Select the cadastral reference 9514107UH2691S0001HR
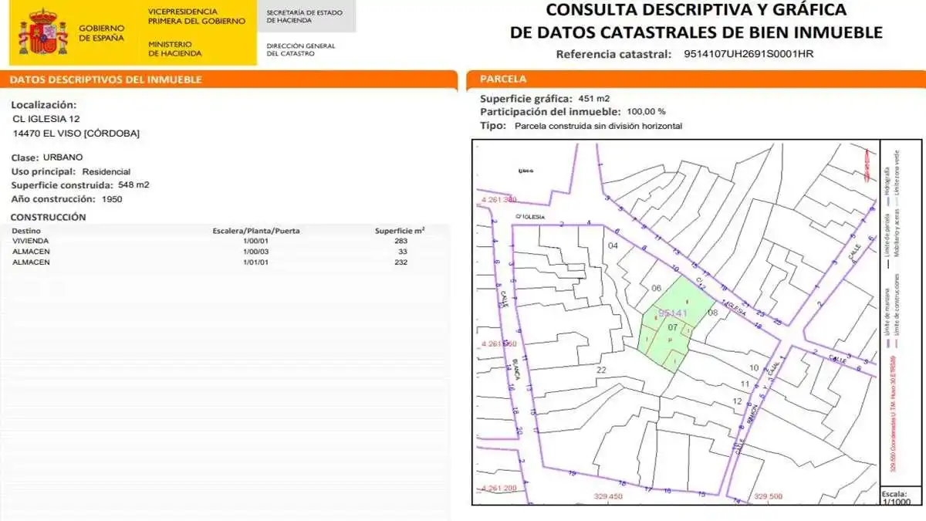The width and height of the screenshot is (926, 521). click(x=749, y=54)
